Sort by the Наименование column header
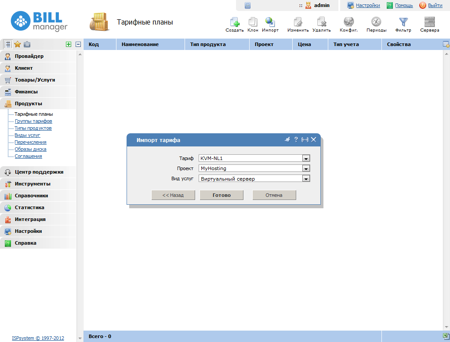 click(150, 44)
